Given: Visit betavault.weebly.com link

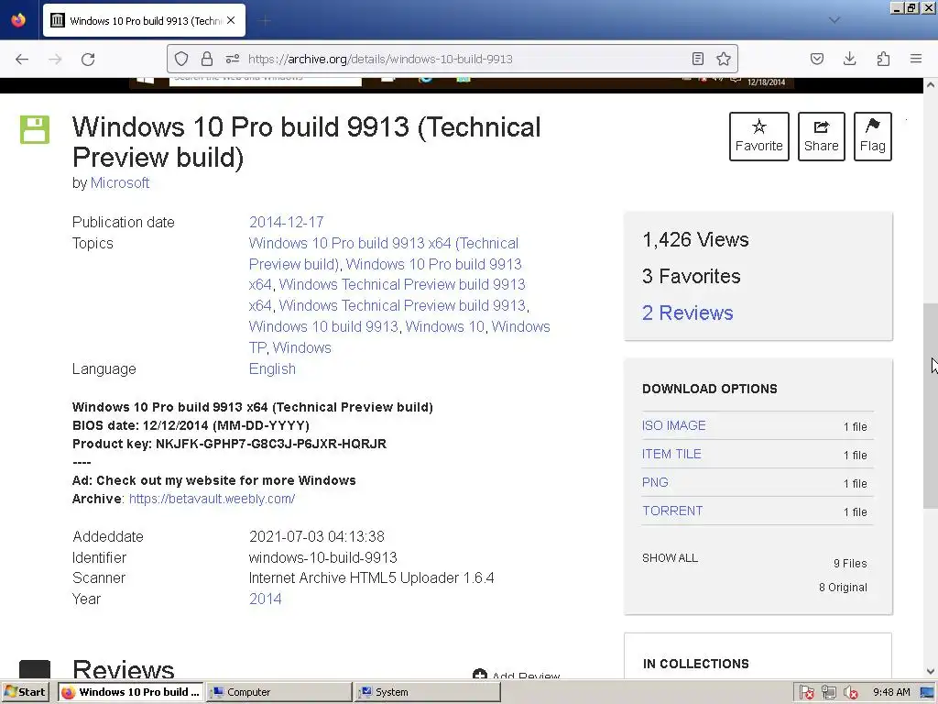Looking at the screenshot, I should point(212,499).
